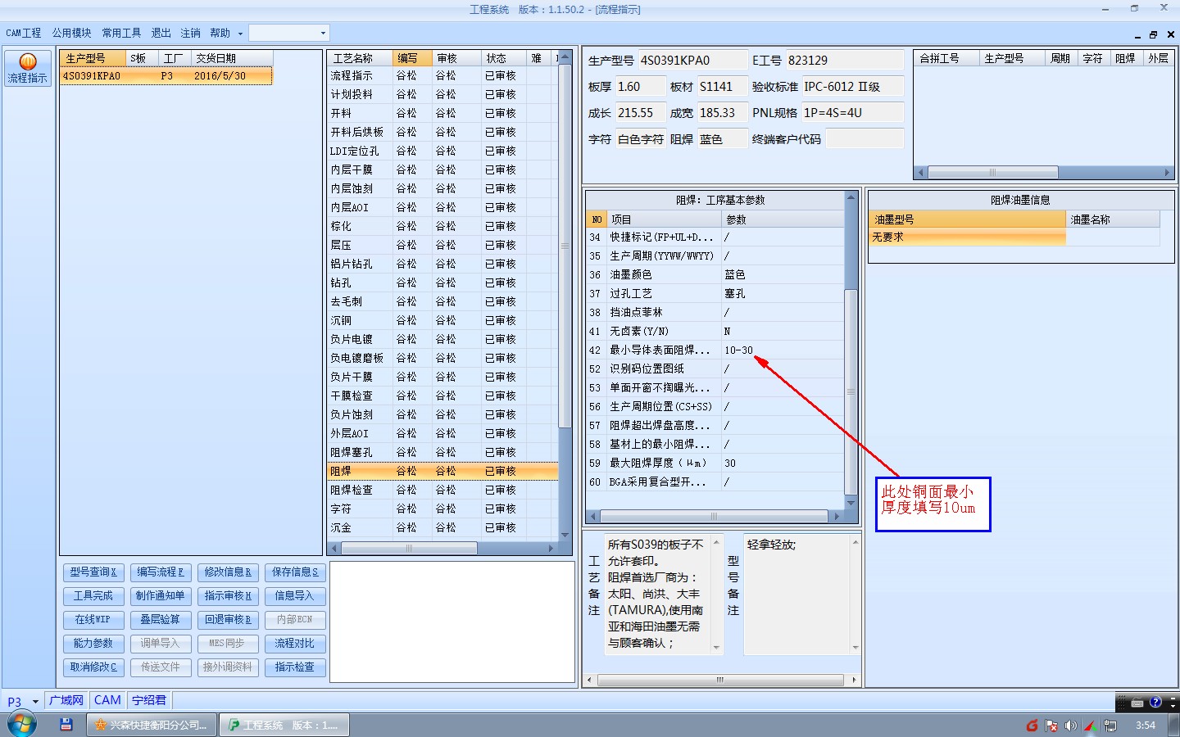Click the 终端客户代码 empty field
The height and width of the screenshot is (737, 1180).
point(864,139)
